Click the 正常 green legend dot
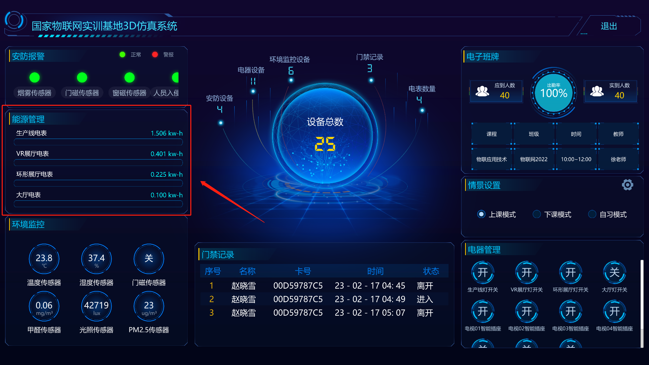The image size is (649, 365). 122,54
